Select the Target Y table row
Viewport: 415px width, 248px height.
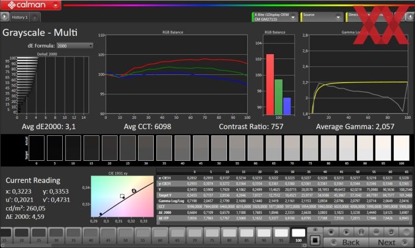(x=284, y=195)
